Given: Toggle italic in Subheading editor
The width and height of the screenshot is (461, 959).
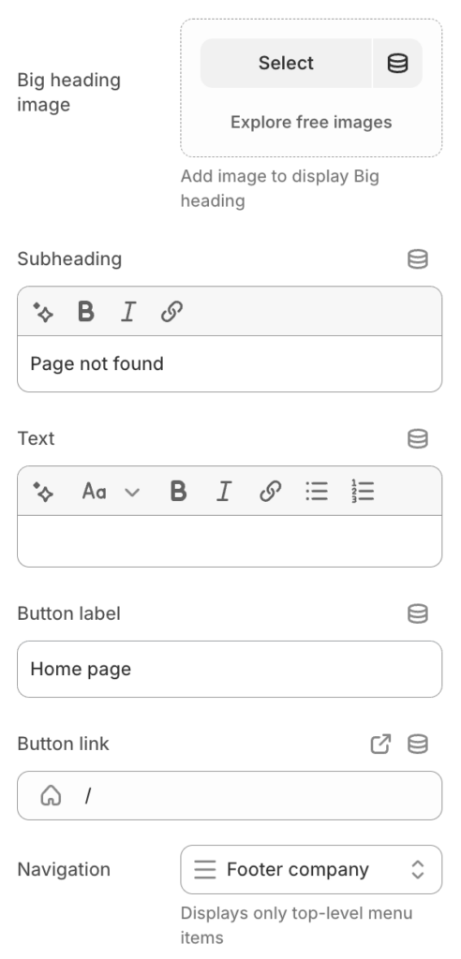Looking at the screenshot, I should pos(128,312).
